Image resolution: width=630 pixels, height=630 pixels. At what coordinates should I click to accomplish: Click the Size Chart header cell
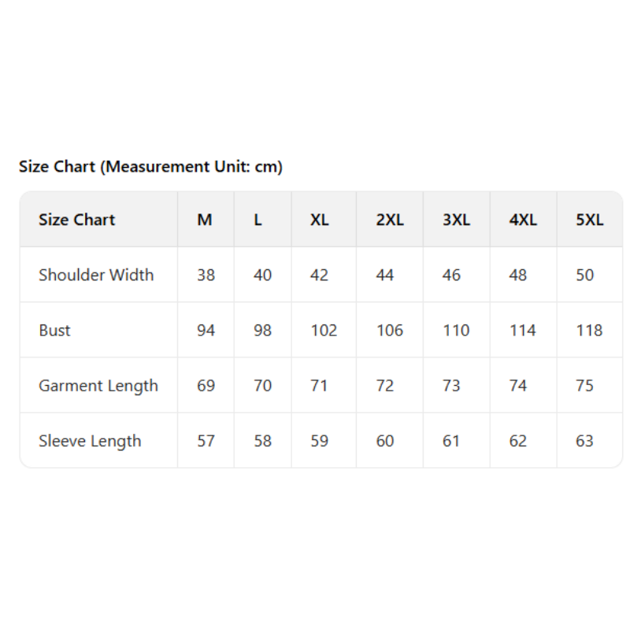coord(77,220)
